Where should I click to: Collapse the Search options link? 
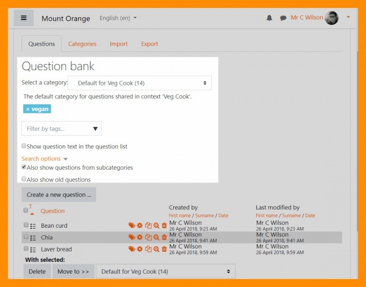44,159
